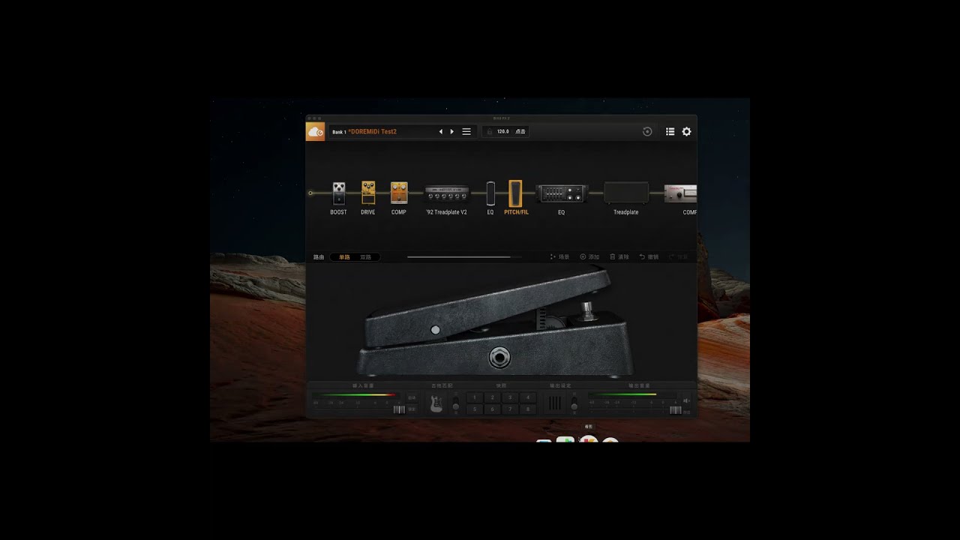
Task: Click the looper circular icon in header
Action: click(647, 131)
